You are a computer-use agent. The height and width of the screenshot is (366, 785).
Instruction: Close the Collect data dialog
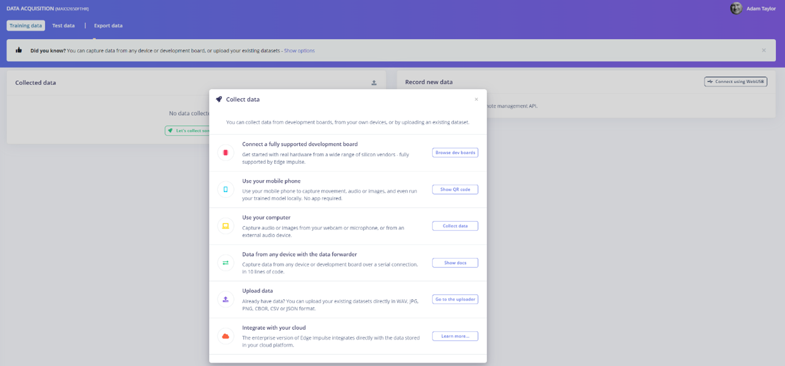coord(476,99)
